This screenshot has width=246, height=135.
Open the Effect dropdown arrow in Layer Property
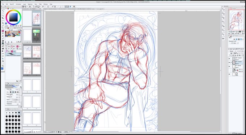(243, 39)
